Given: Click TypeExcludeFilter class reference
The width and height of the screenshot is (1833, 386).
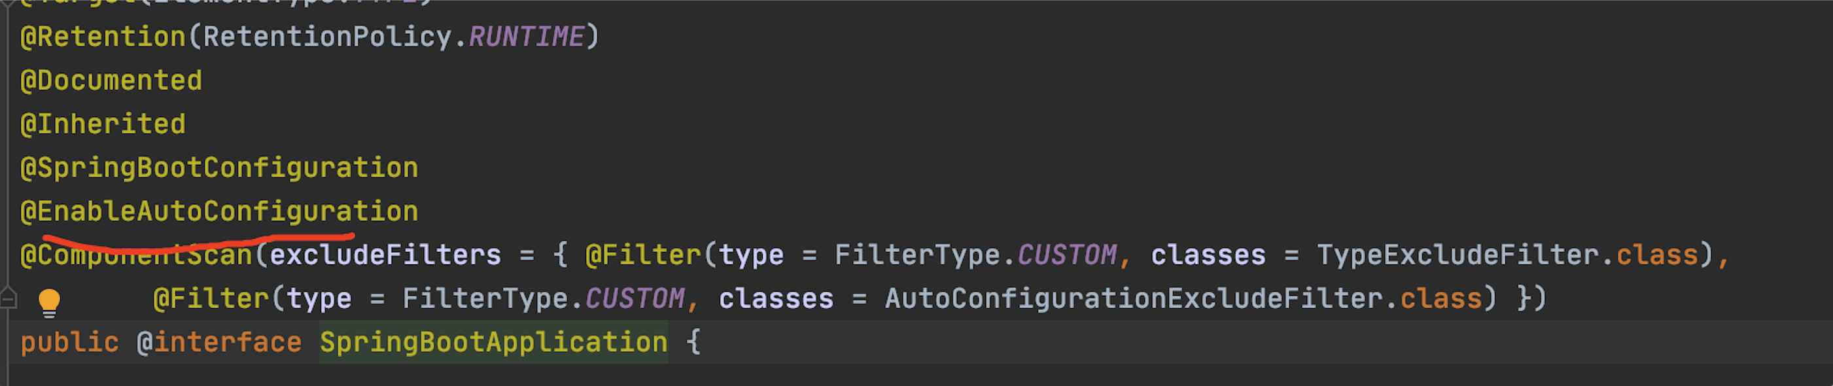Looking at the screenshot, I should [1458, 255].
